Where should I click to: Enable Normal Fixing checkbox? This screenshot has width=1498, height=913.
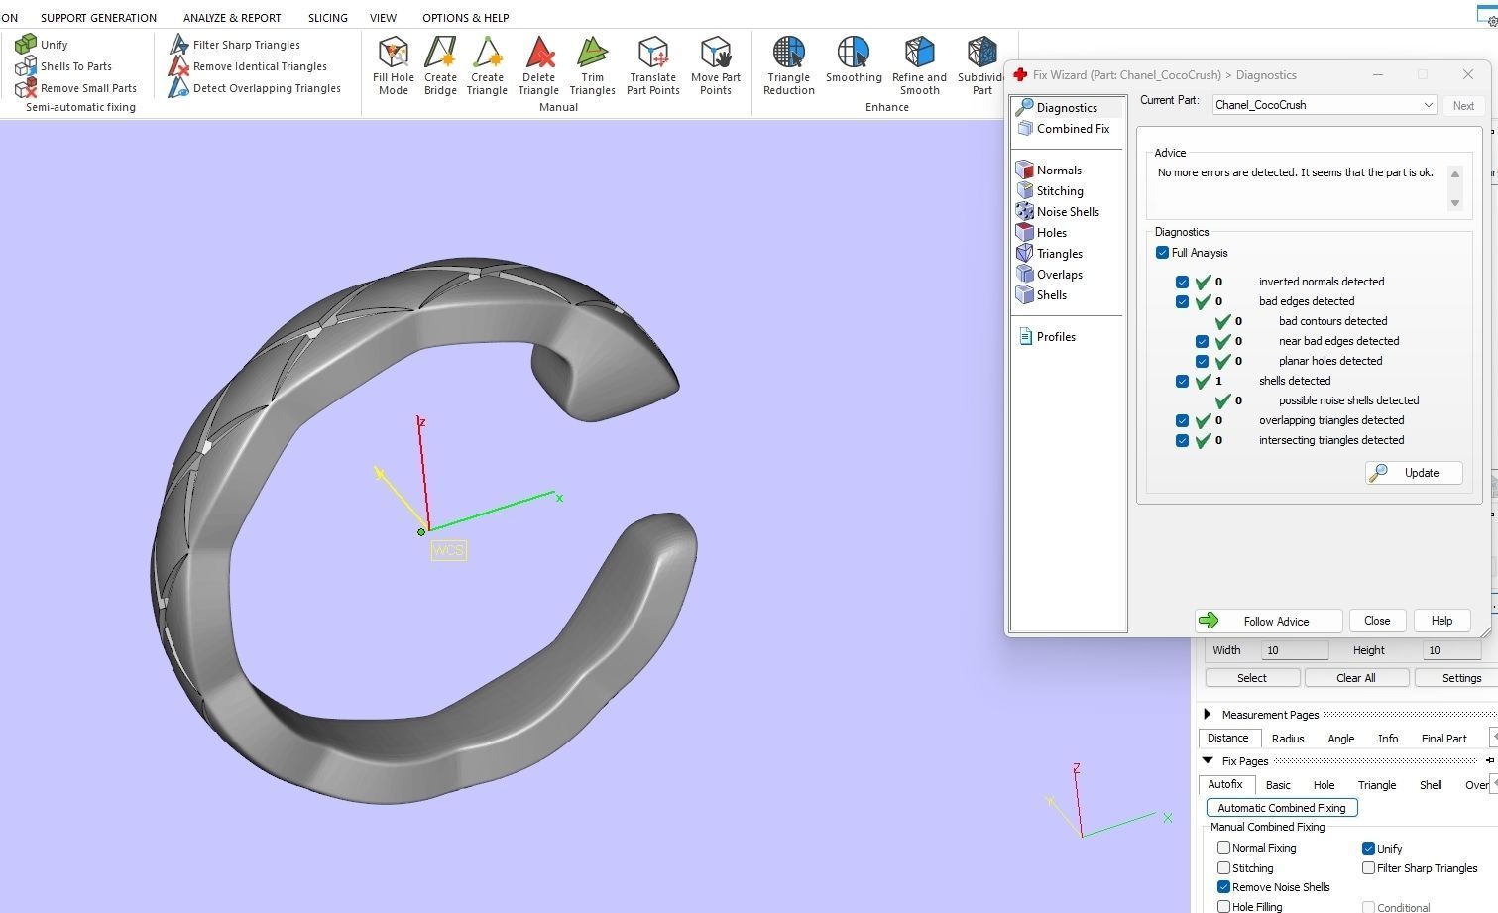(1223, 848)
